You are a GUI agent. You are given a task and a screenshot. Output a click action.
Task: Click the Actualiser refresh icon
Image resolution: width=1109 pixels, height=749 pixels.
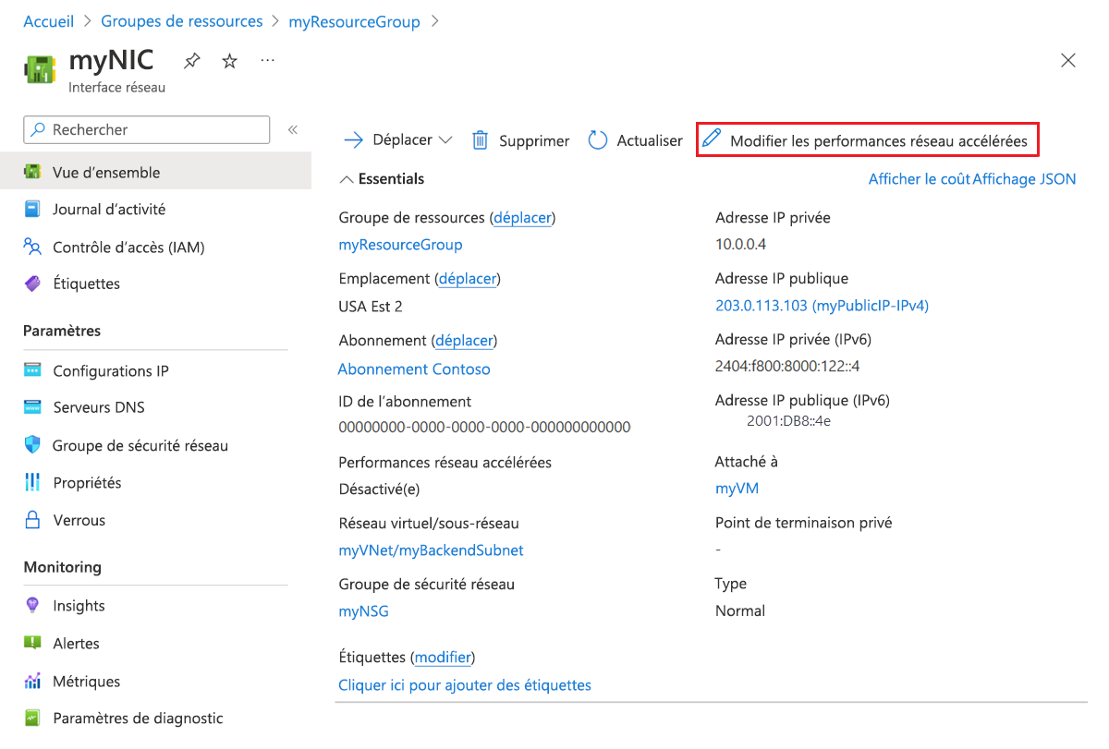coord(598,140)
